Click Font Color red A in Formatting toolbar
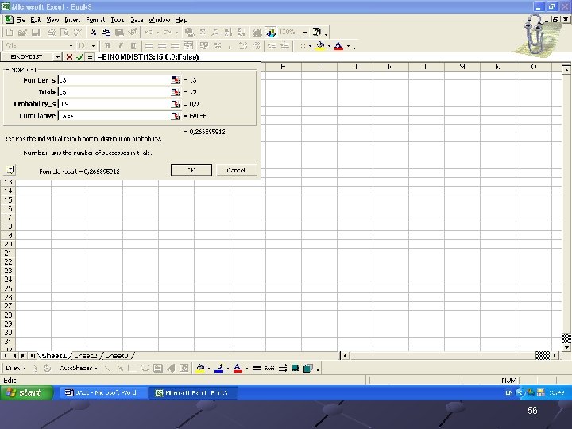 click(x=339, y=45)
